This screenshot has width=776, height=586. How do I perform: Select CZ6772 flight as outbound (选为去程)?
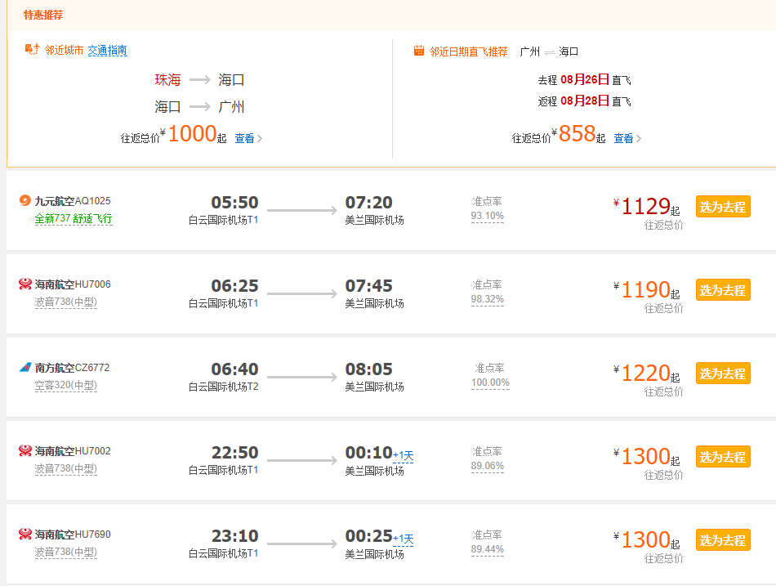point(723,373)
